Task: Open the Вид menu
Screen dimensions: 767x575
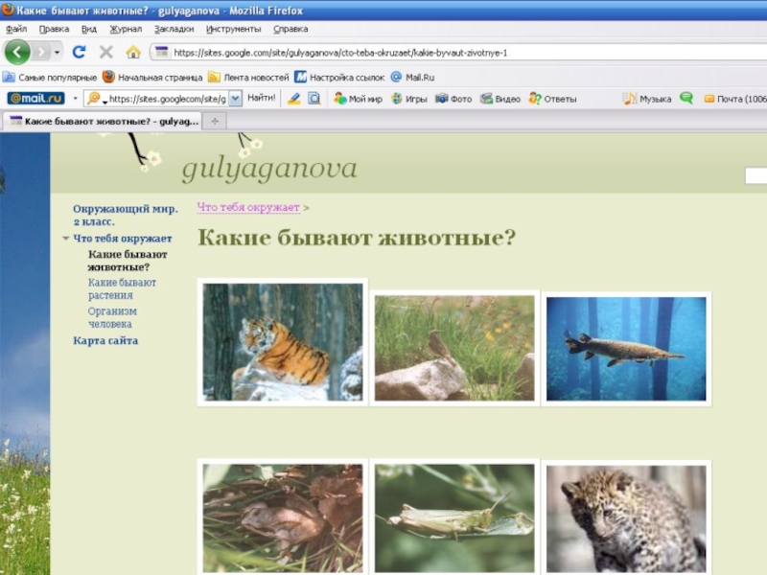Action: pos(88,29)
